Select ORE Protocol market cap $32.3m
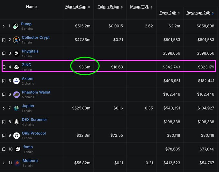The image size is (219, 172). 83,135
